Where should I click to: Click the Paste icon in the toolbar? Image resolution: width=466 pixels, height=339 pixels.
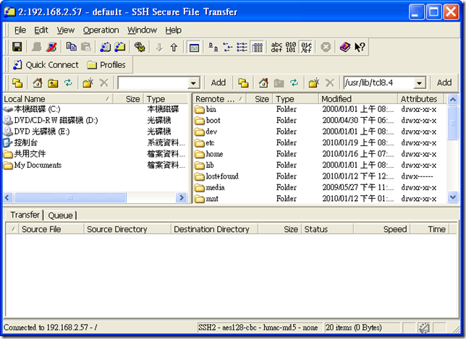tap(86, 47)
